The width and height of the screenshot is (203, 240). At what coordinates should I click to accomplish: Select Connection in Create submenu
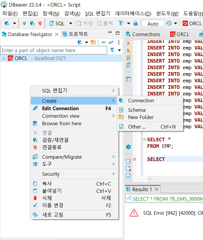(150, 101)
